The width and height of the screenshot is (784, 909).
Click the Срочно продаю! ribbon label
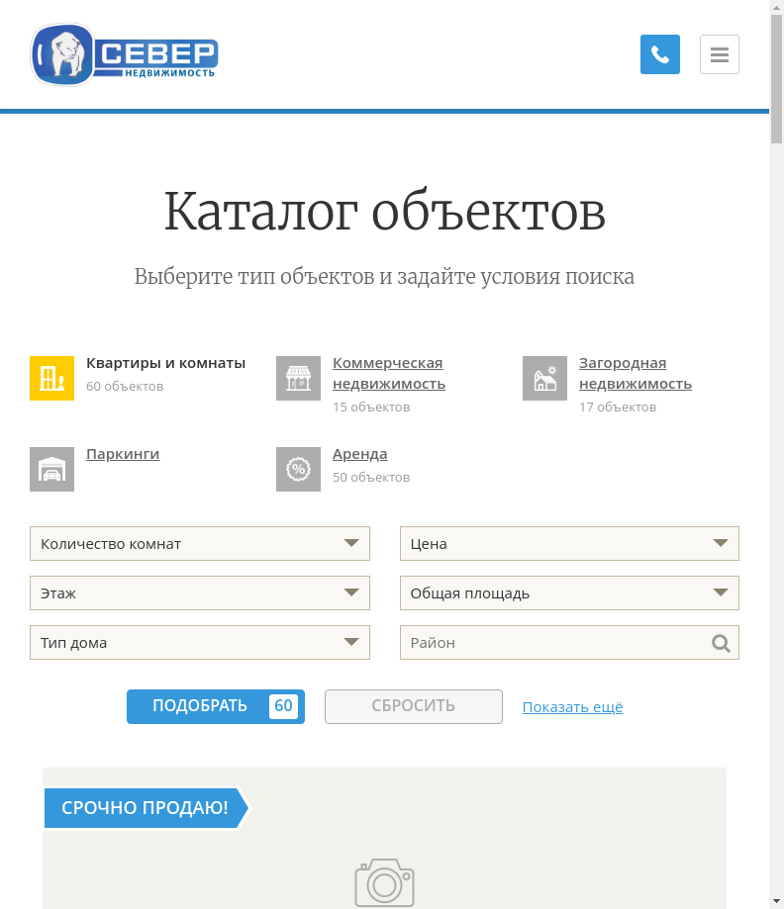point(147,807)
